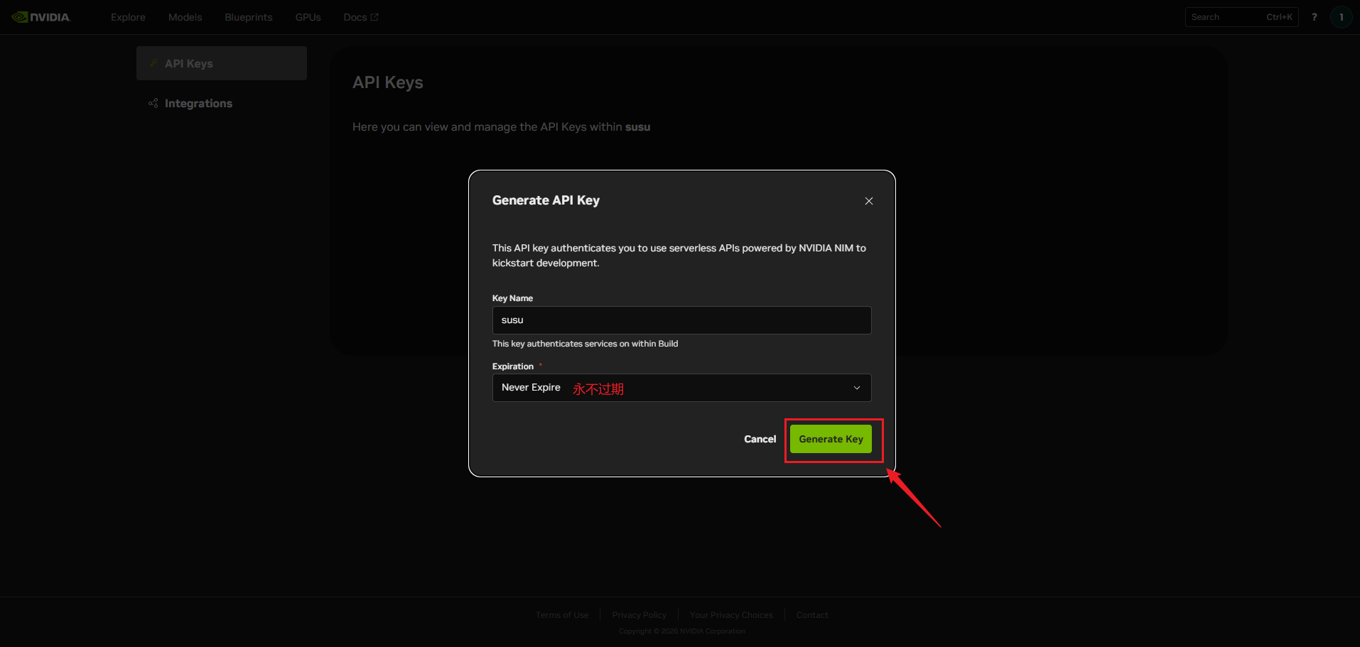The width and height of the screenshot is (1360, 647).
Task: Click the external link icon next to Docs
Action: click(x=374, y=17)
